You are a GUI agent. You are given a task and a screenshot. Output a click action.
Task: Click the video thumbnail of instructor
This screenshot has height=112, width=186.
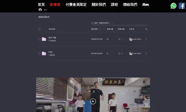coord(93,95)
